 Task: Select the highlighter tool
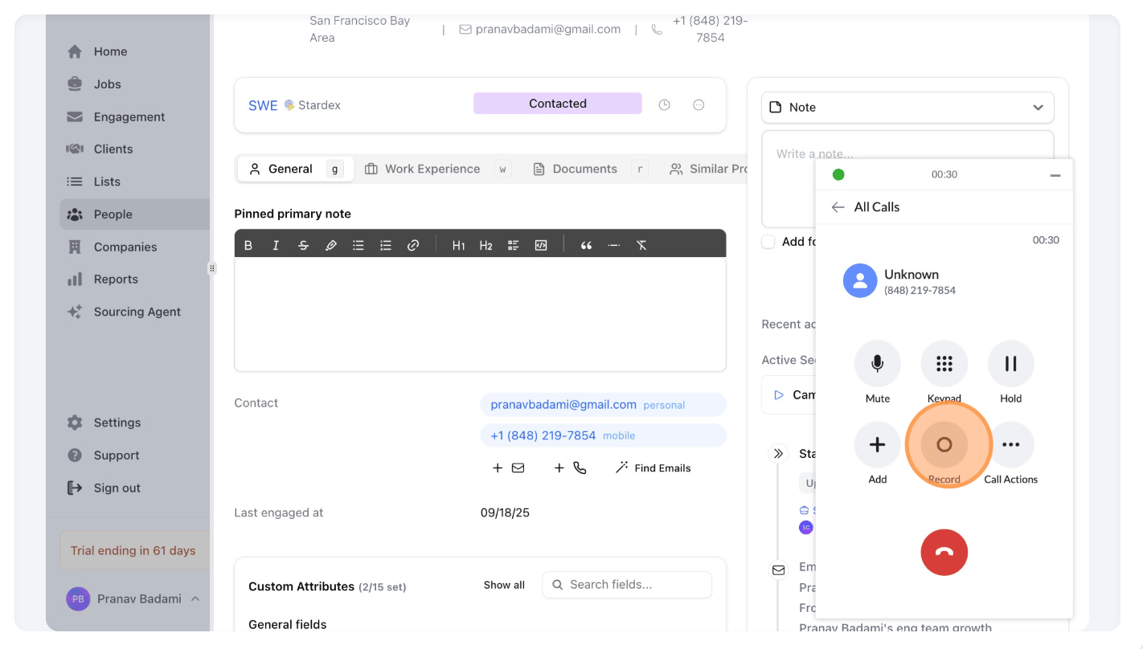coord(330,246)
